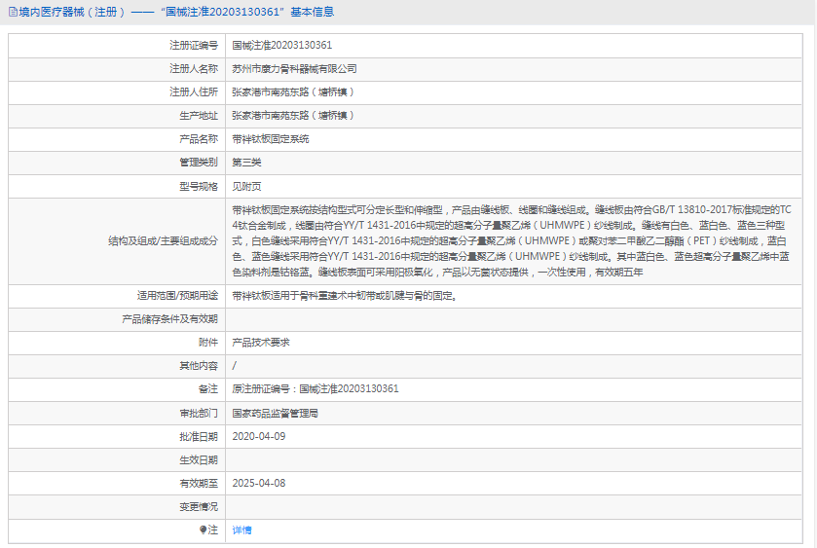Open the 详情 link in the 注 row
This screenshot has width=817, height=548.
241,530
